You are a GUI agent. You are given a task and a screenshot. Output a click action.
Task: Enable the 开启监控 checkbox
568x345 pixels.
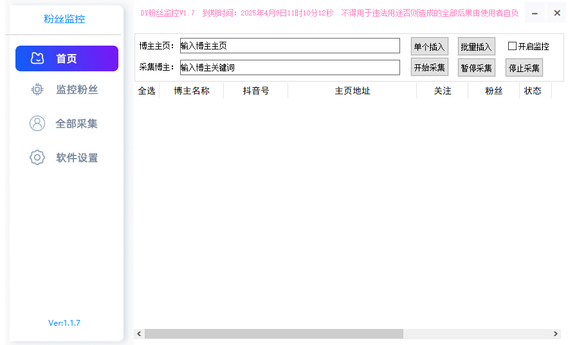click(x=512, y=46)
